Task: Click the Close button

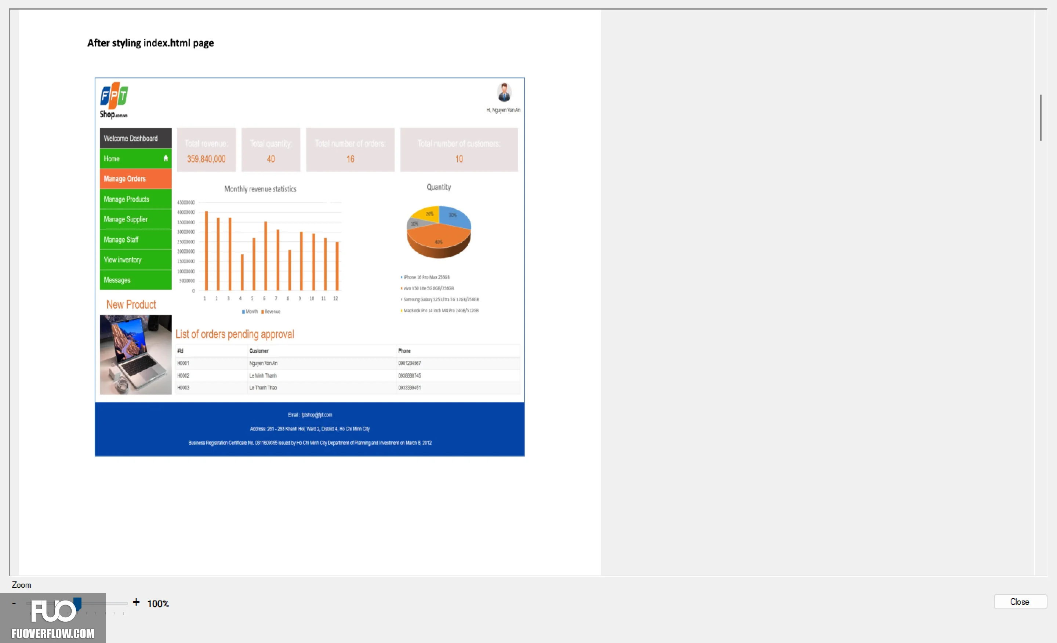Action: [x=1020, y=602]
